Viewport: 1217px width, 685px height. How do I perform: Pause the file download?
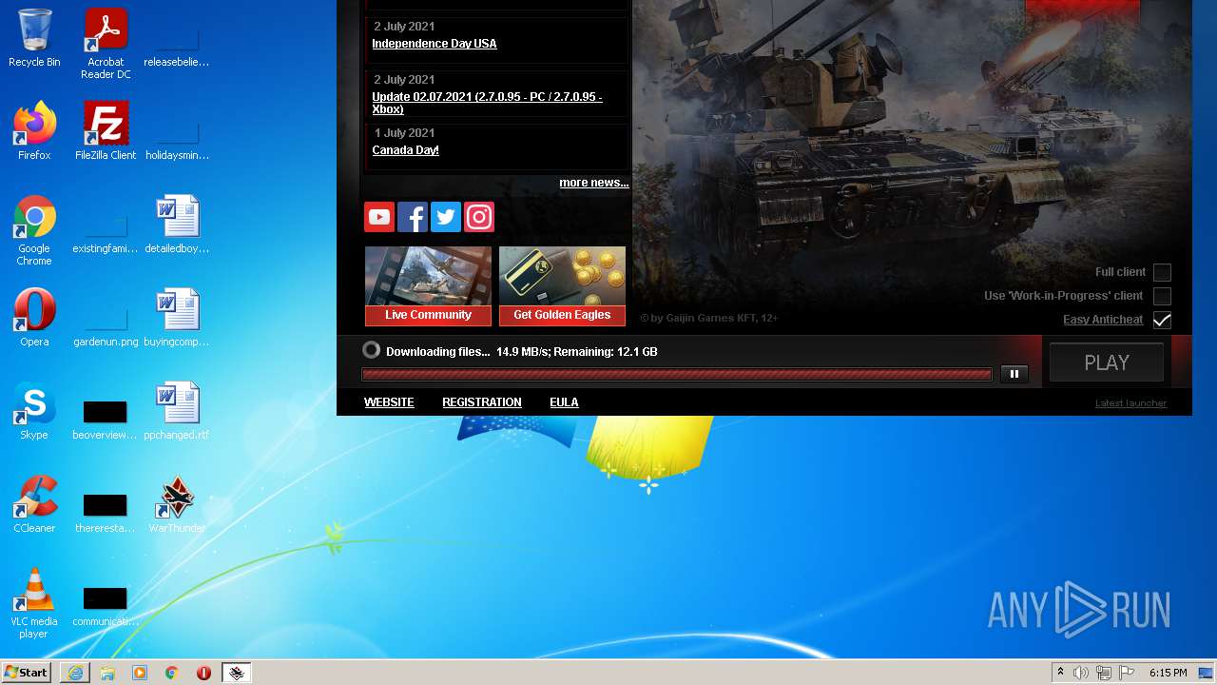[x=1014, y=374]
